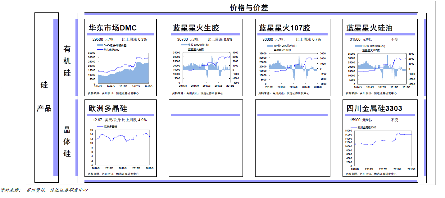Click the 29500 元/吨 price value
This screenshot has width=445, height=198.
pyautogui.click(x=103, y=39)
